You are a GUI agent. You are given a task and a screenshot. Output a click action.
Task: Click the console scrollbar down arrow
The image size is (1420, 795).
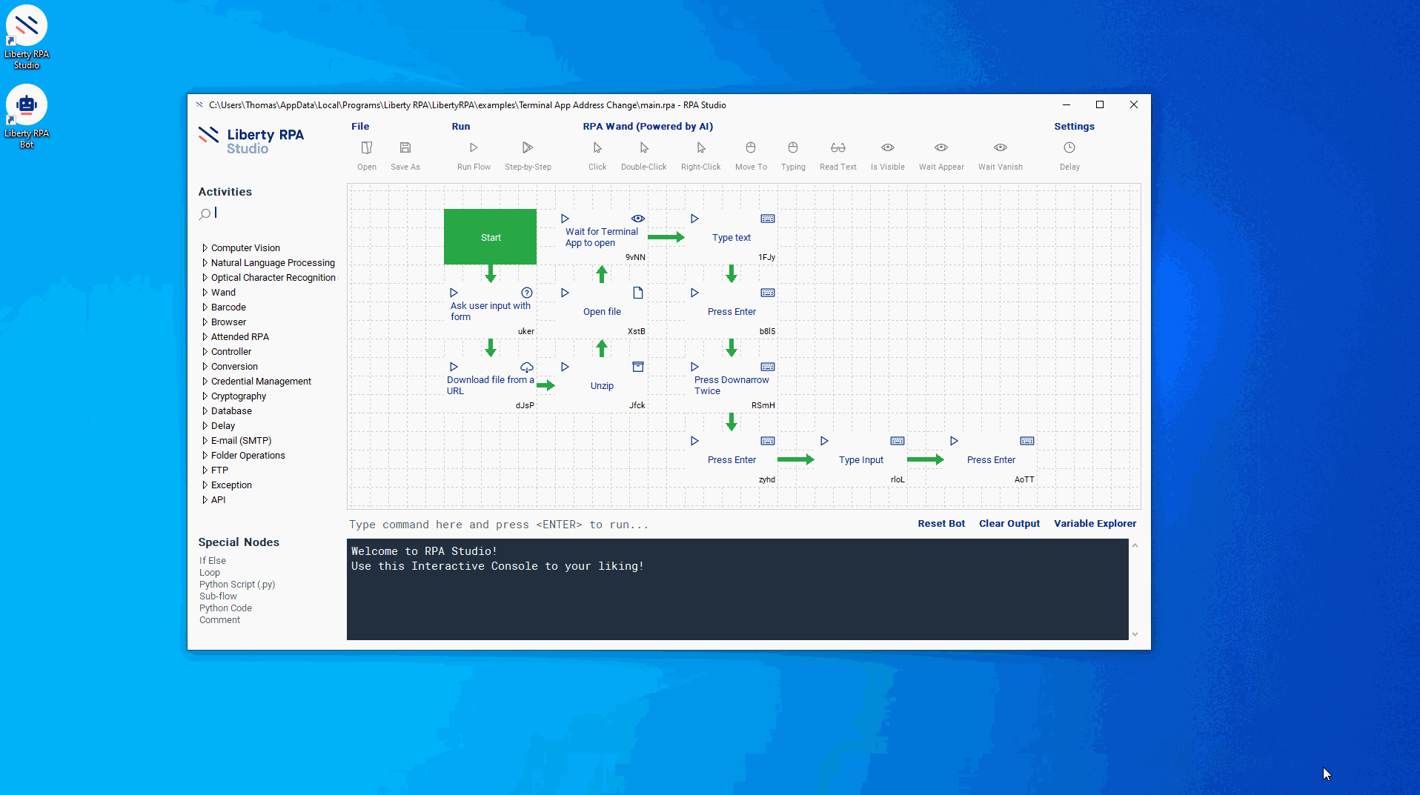tap(1135, 634)
